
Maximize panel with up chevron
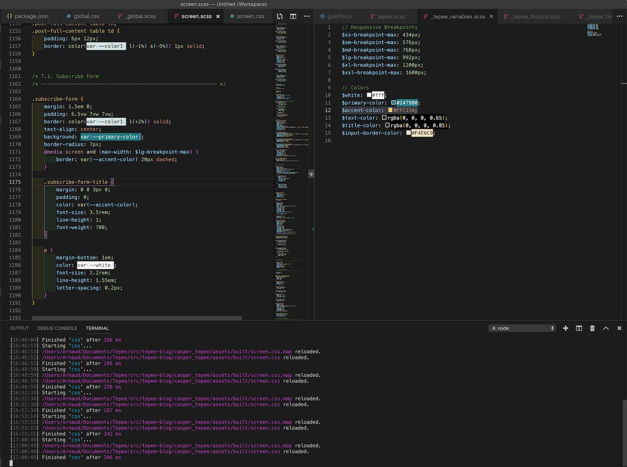606,328
